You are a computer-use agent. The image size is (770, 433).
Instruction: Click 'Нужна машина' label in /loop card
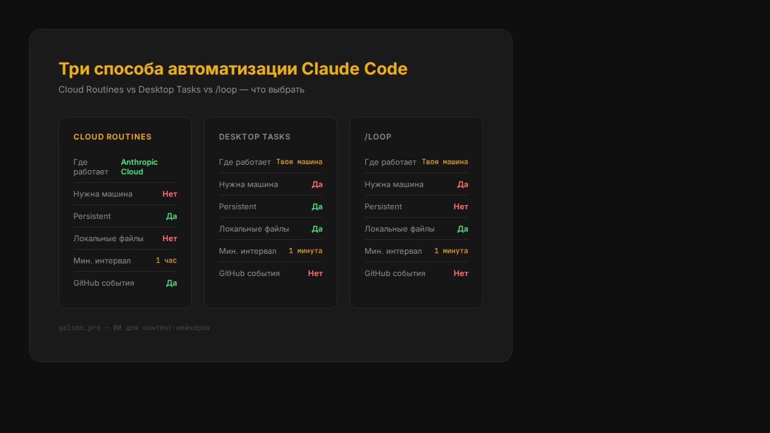[x=394, y=185]
